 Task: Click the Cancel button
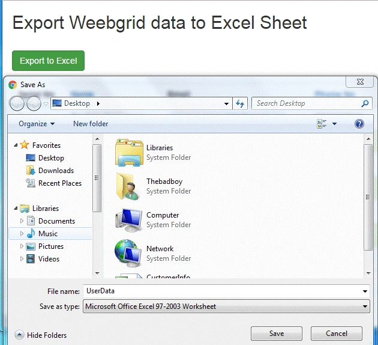(x=337, y=334)
